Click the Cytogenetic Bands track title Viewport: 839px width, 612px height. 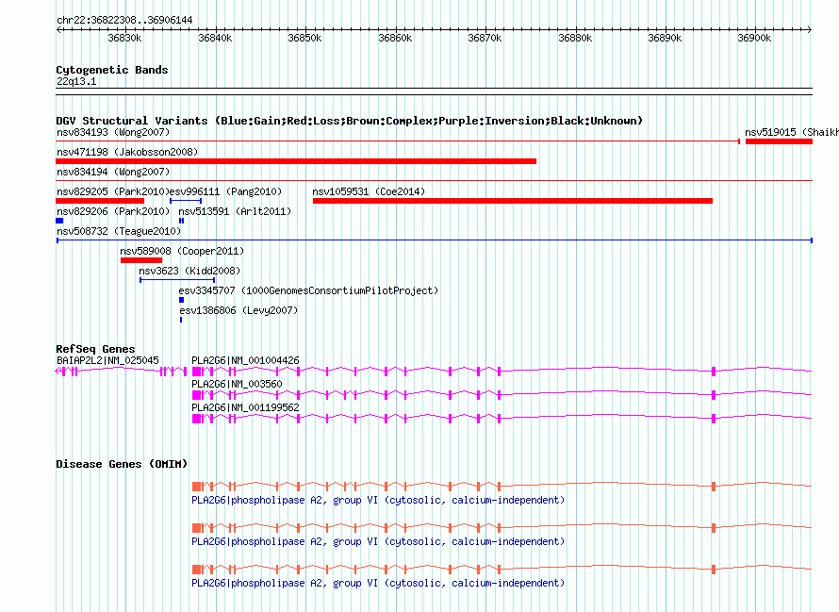pyautogui.click(x=112, y=70)
